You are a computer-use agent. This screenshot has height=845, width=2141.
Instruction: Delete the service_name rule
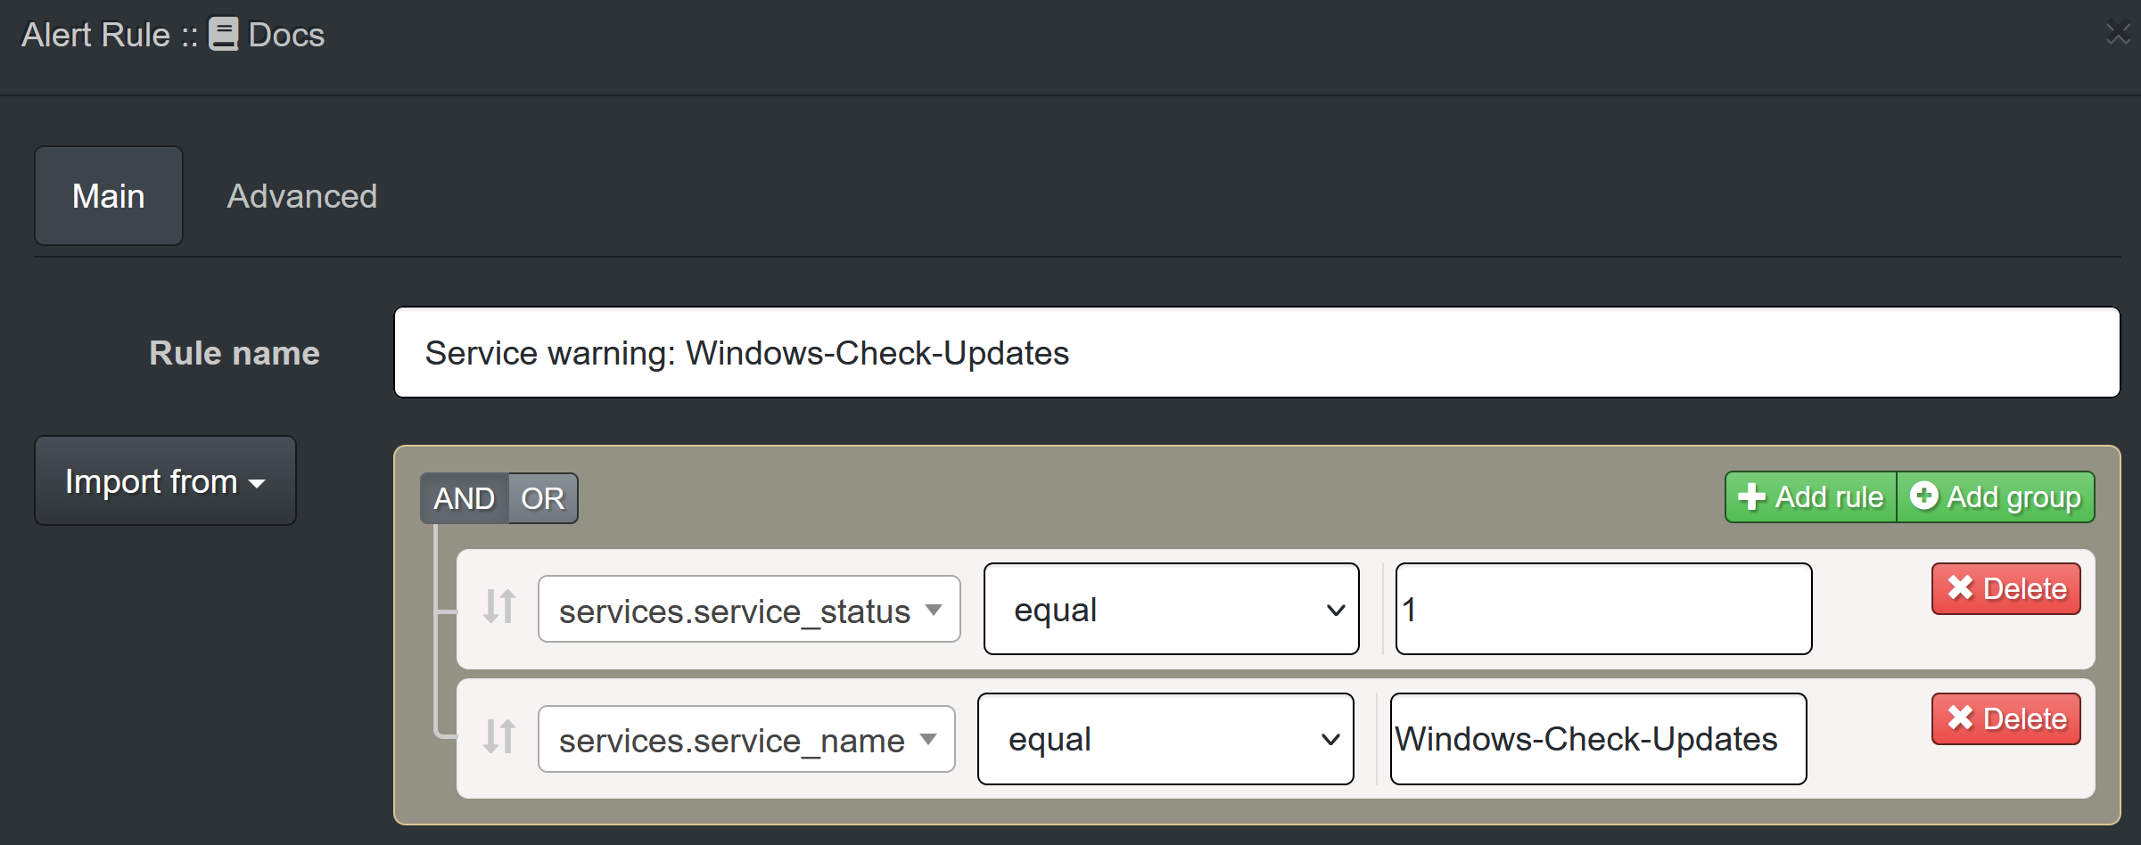pyautogui.click(x=2006, y=719)
